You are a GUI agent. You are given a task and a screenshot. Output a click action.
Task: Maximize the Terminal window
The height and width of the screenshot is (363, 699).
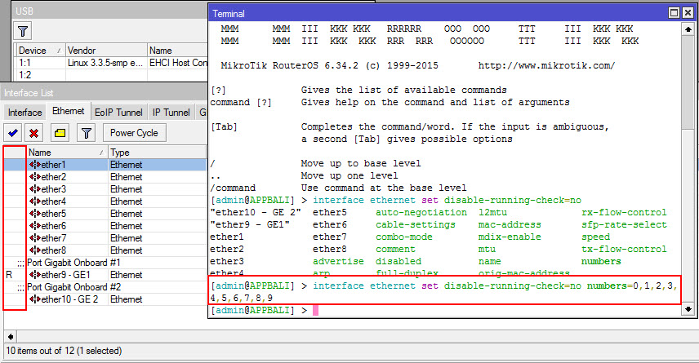[x=675, y=13]
